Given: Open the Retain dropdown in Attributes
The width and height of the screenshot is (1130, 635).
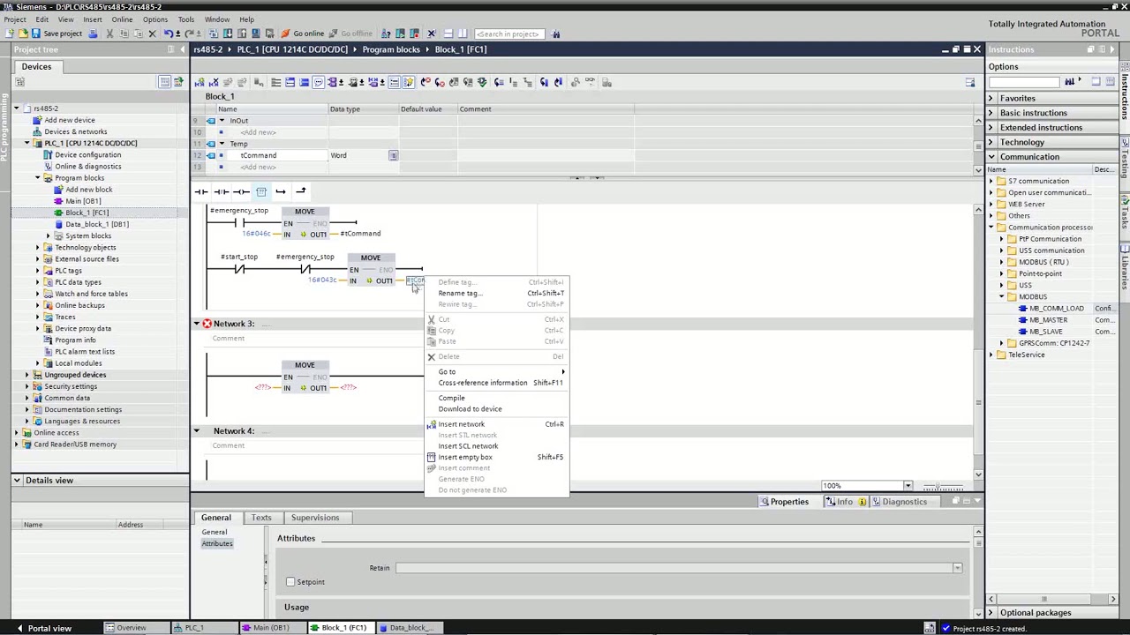Looking at the screenshot, I should pyautogui.click(x=957, y=568).
